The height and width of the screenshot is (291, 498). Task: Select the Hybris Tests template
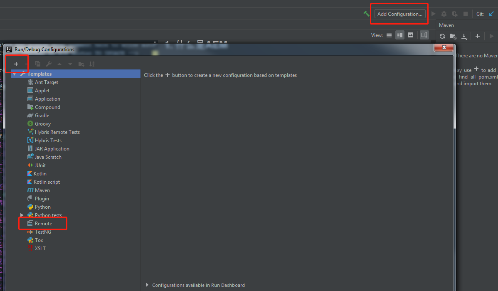[48, 141]
